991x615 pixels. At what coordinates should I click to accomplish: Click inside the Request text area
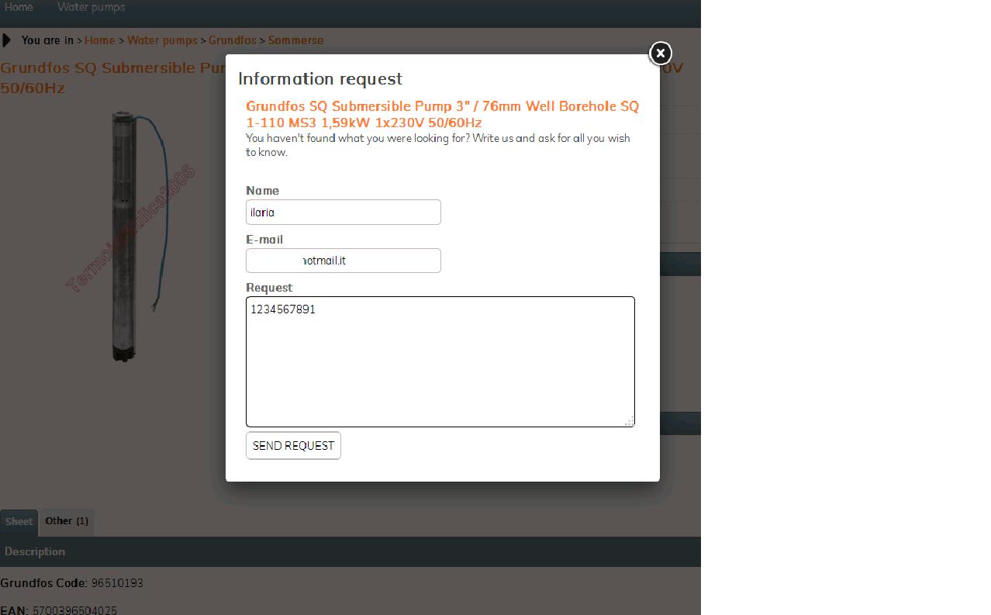pyautogui.click(x=440, y=361)
